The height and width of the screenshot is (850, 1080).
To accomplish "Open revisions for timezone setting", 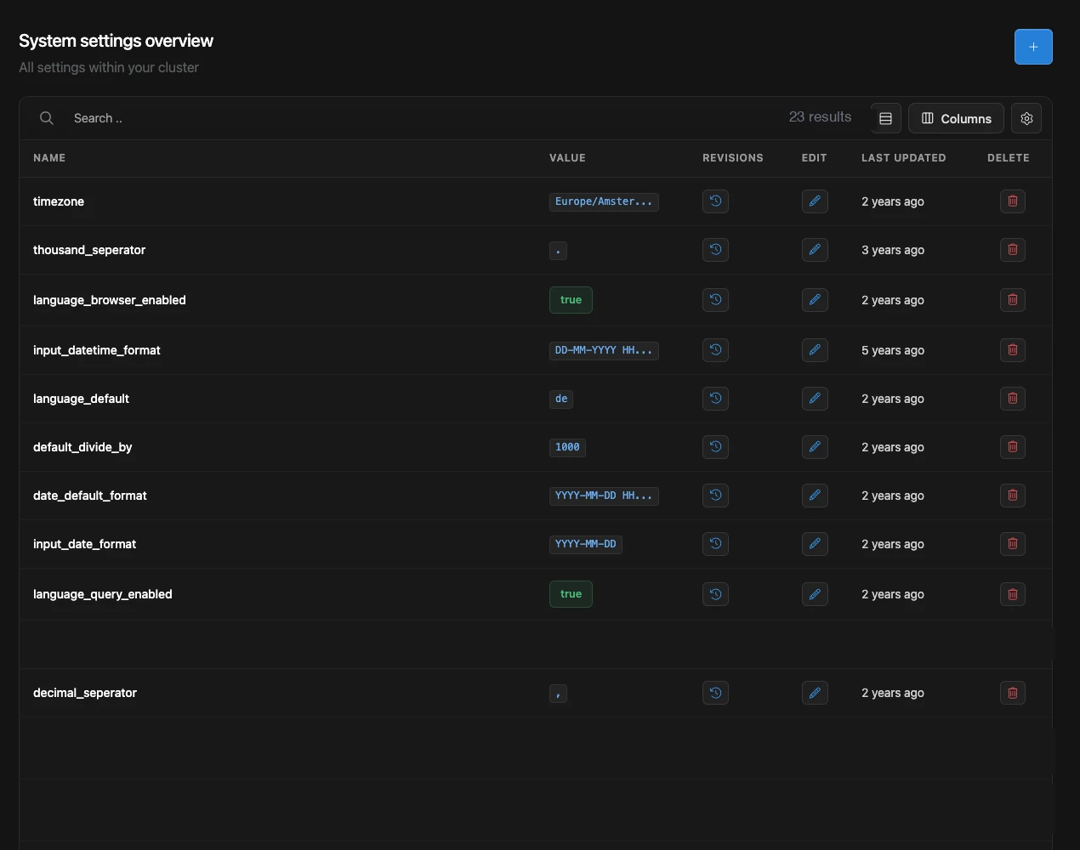I will click(715, 201).
